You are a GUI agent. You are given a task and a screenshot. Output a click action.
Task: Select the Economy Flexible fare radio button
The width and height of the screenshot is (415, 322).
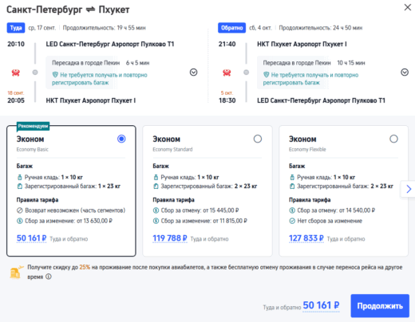(x=393, y=139)
